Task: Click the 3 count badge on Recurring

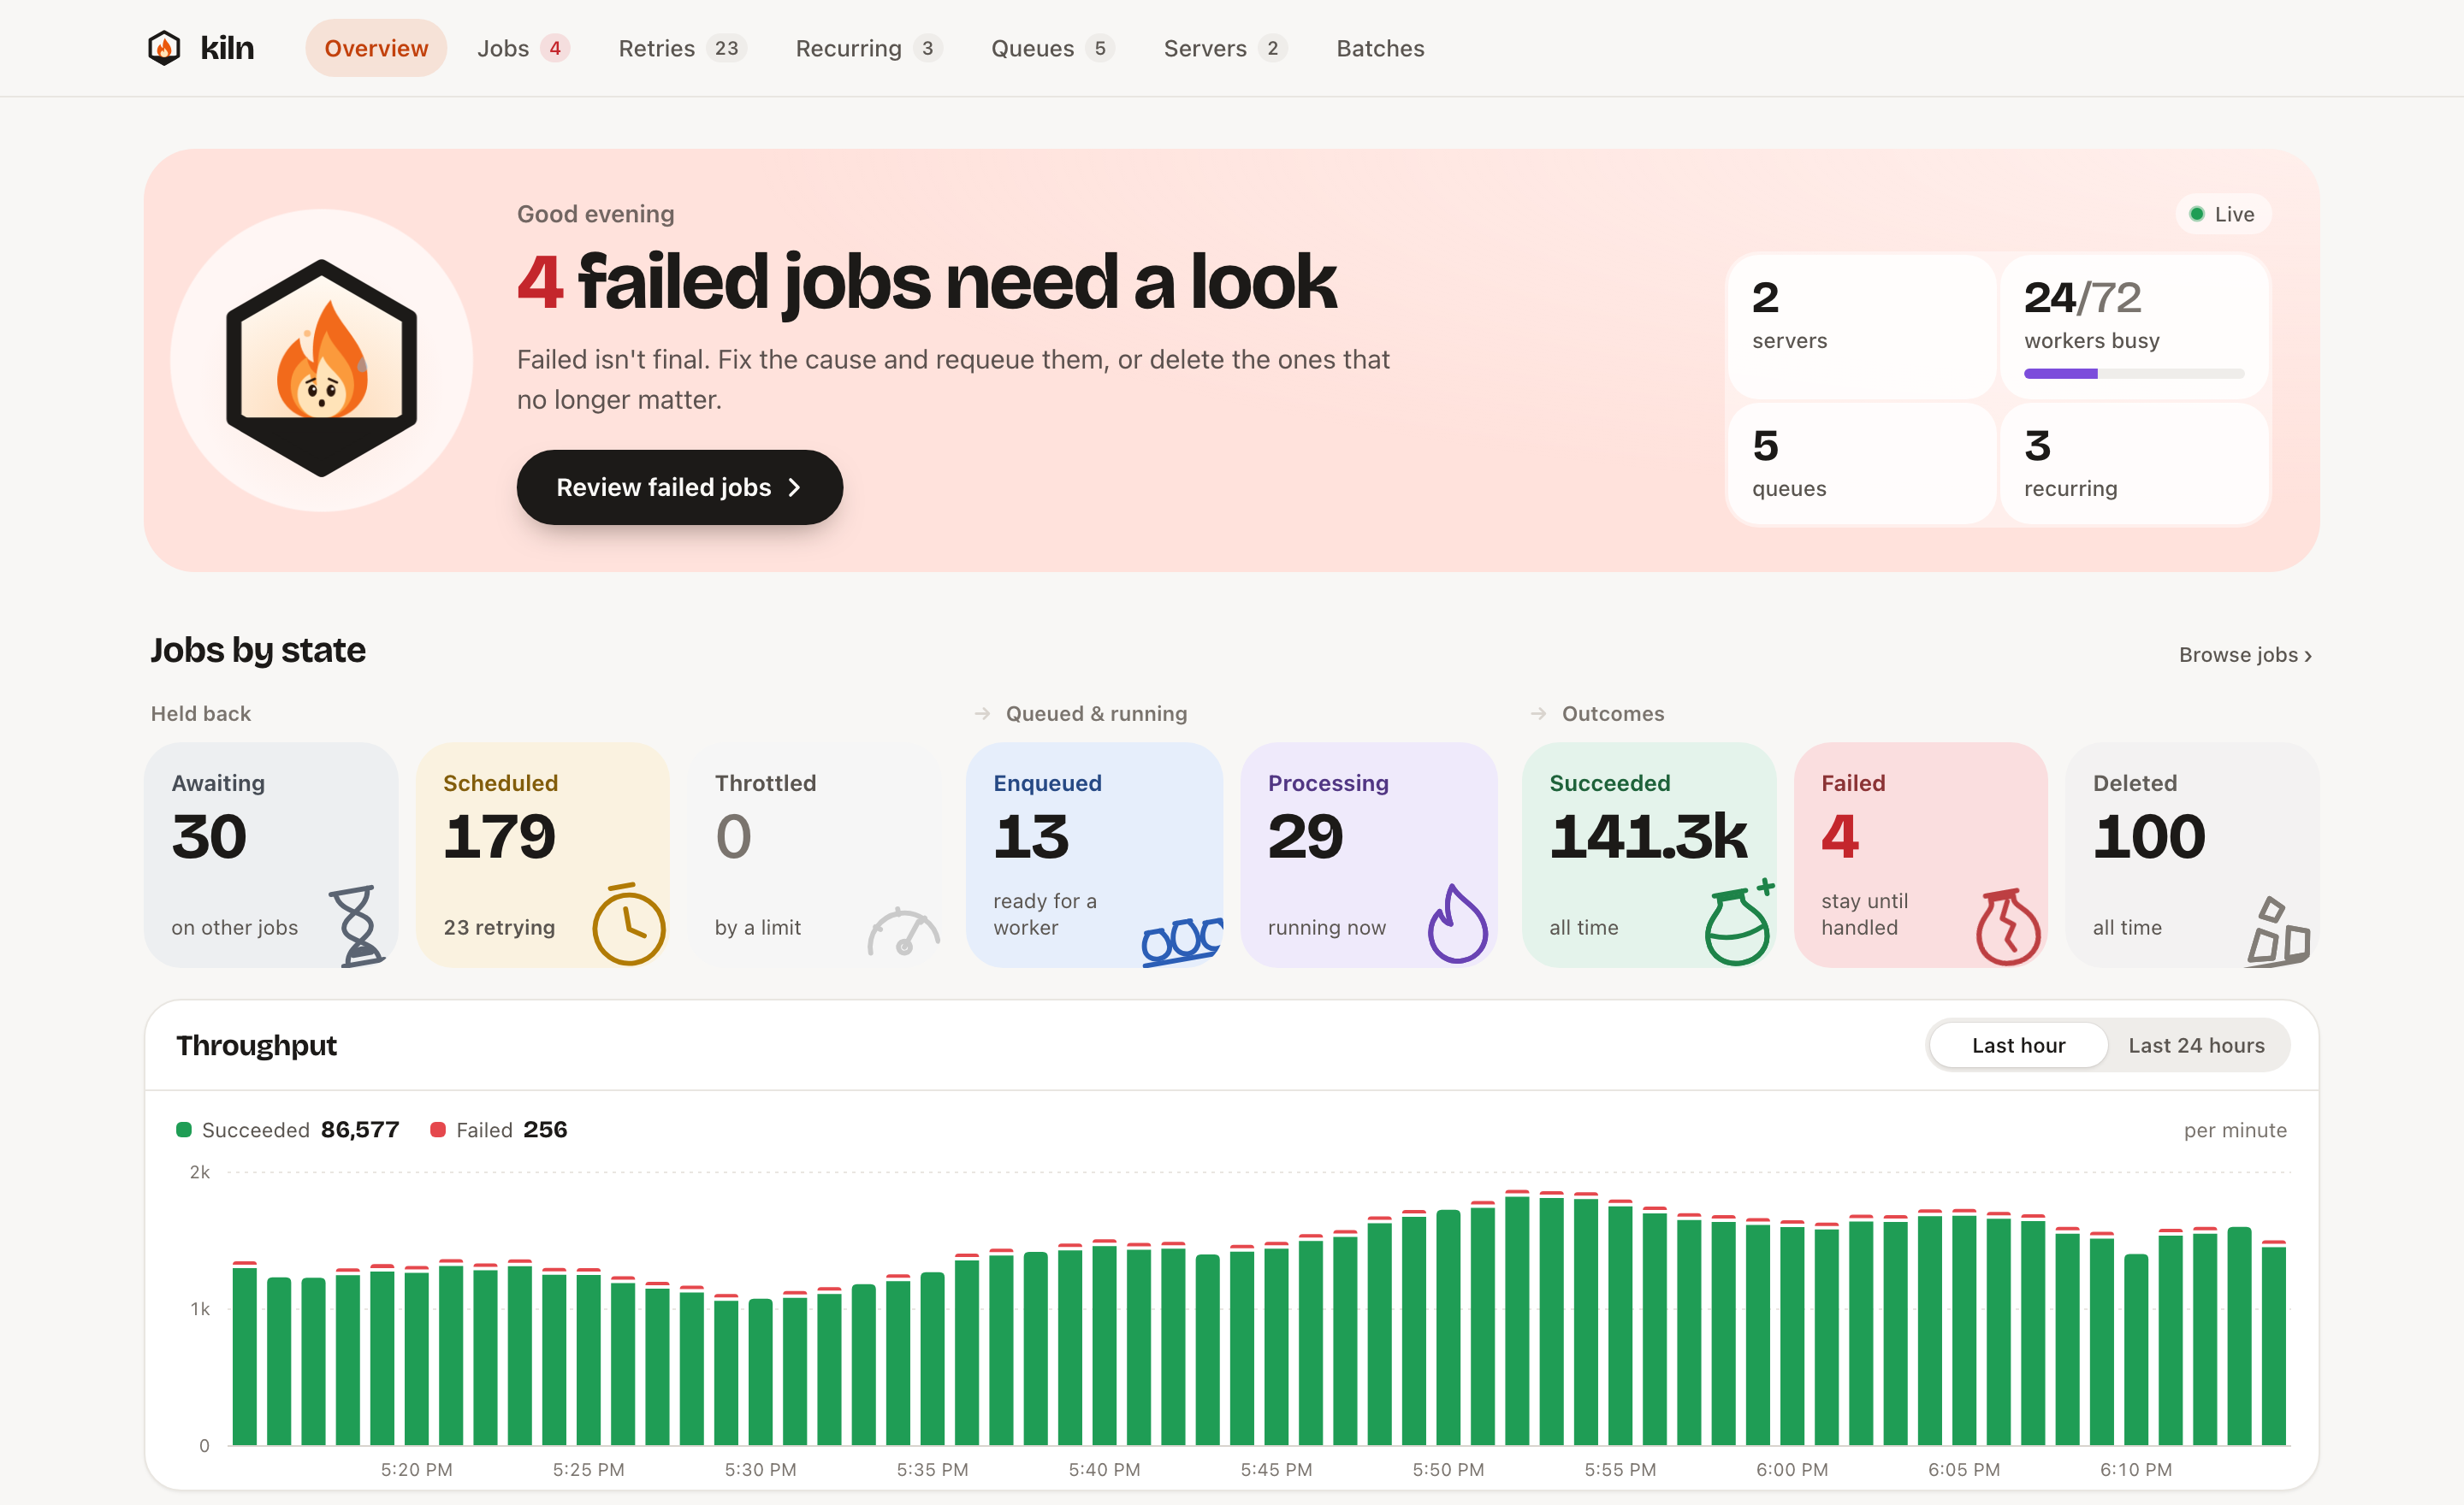Action: tap(927, 48)
